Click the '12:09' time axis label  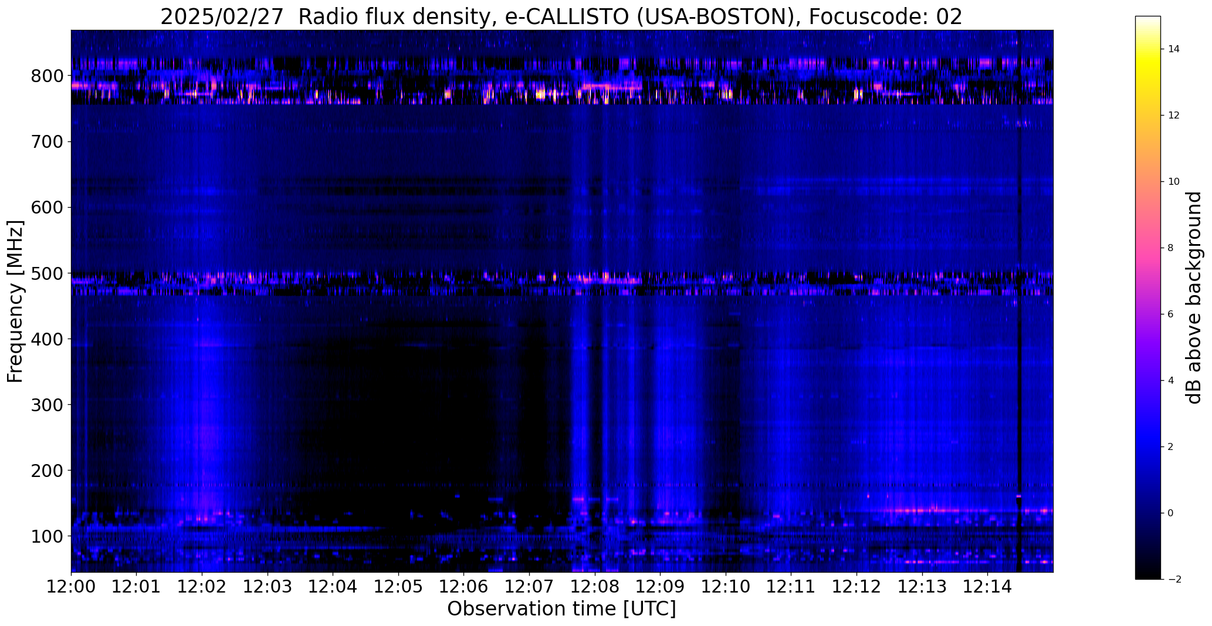(x=661, y=587)
